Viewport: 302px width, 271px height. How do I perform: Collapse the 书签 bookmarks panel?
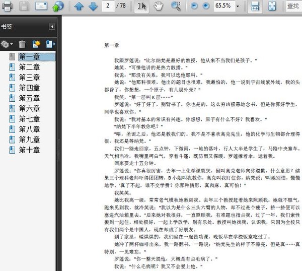click(x=52, y=27)
